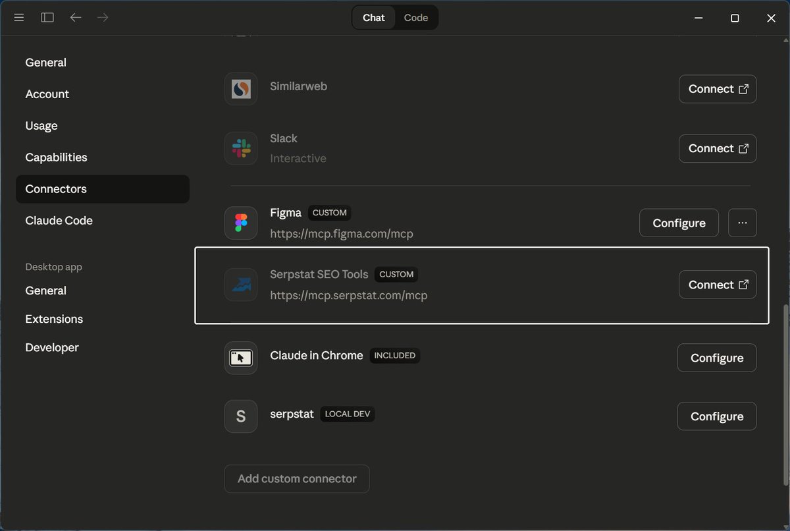Click CUSTOM badge beside Serpstat SEO Tools
The image size is (790, 531).
point(396,274)
